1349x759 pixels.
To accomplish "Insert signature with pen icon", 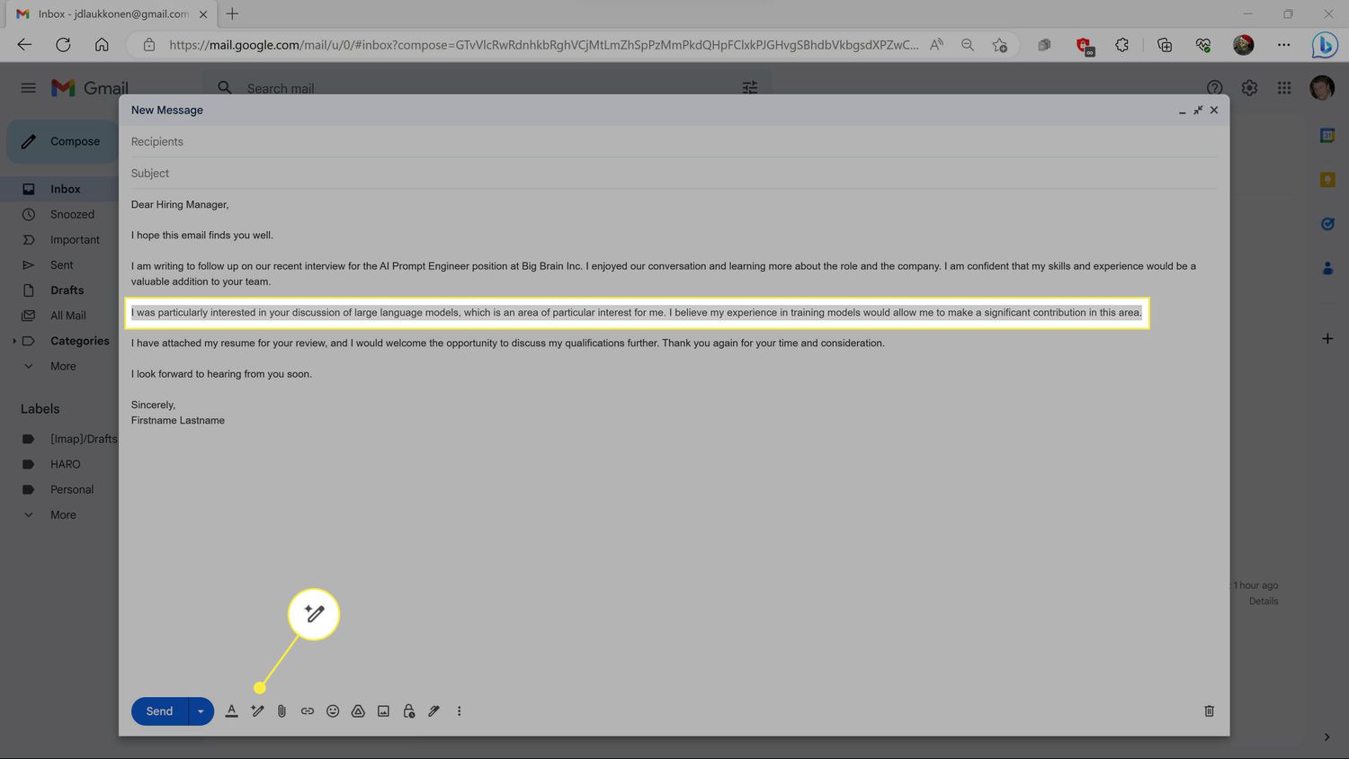I will tap(433, 711).
